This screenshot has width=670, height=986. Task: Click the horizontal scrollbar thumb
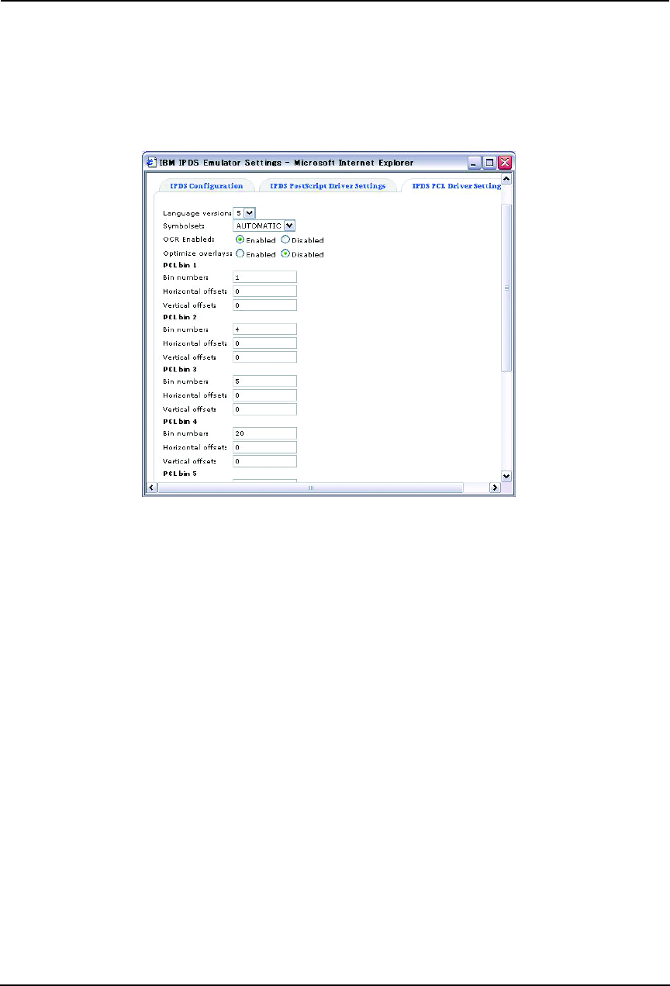coord(310,488)
